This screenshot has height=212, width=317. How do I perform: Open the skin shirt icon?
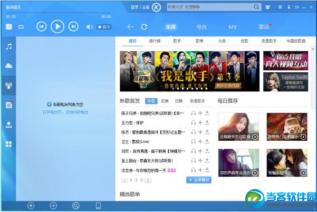[x=267, y=7]
